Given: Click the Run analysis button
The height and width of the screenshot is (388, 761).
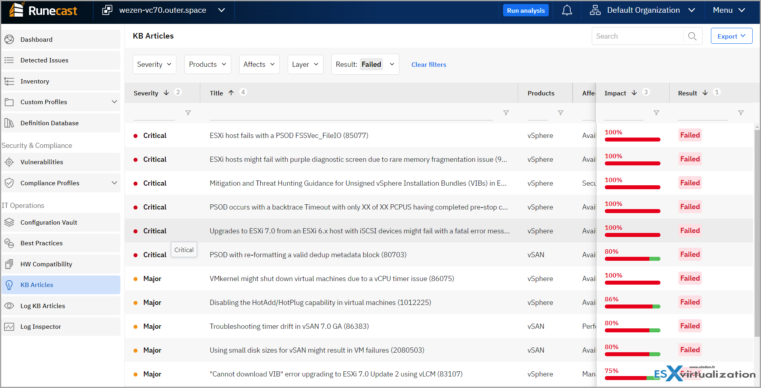Looking at the screenshot, I should tap(525, 10).
